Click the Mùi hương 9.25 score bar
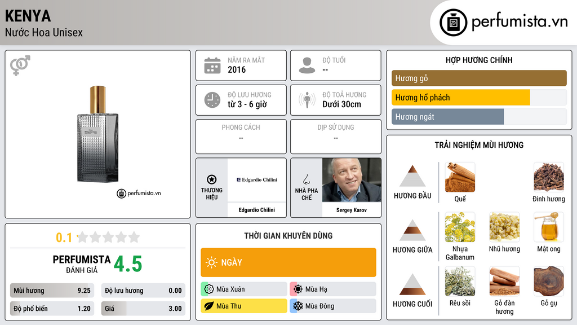Image resolution: width=577 pixels, height=325 pixels. [52, 291]
